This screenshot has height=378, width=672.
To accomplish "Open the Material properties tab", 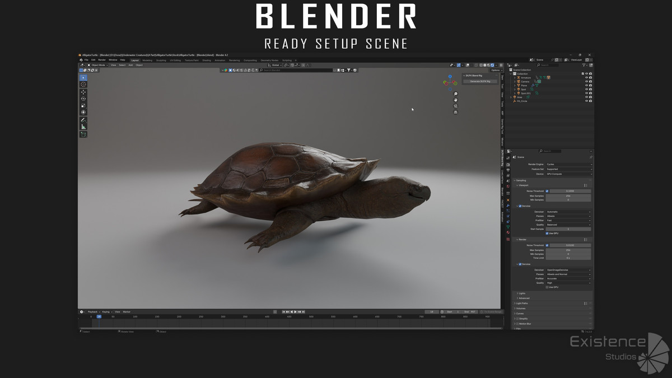I will [x=508, y=232].
